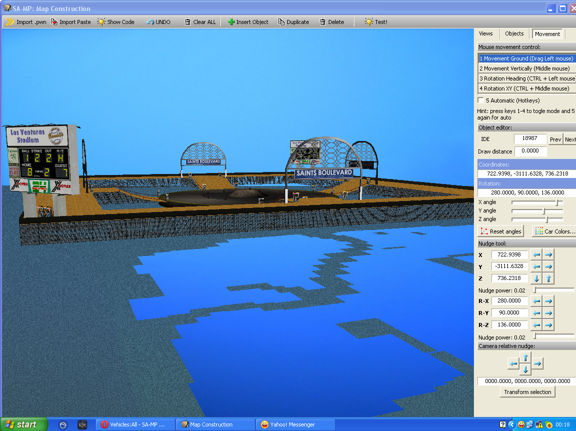This screenshot has height=431, width=576.
Task: Click Insert Object green plus button
Action: 248,22
